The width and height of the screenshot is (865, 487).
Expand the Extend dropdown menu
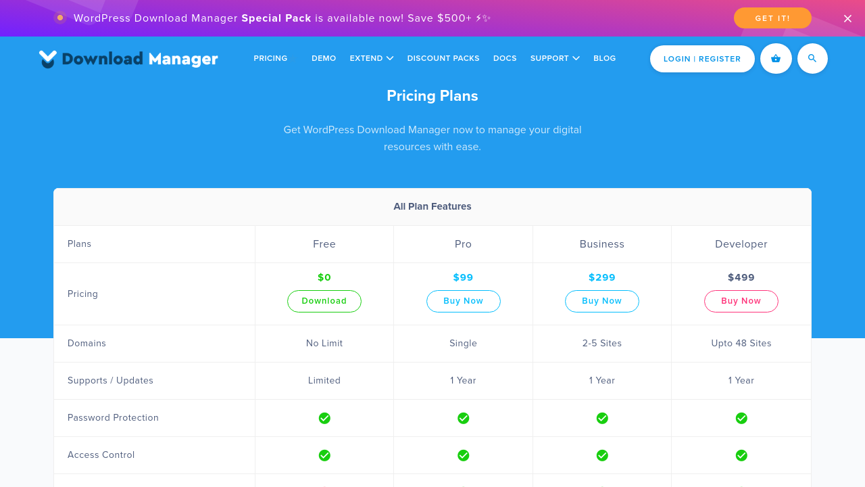click(x=371, y=59)
